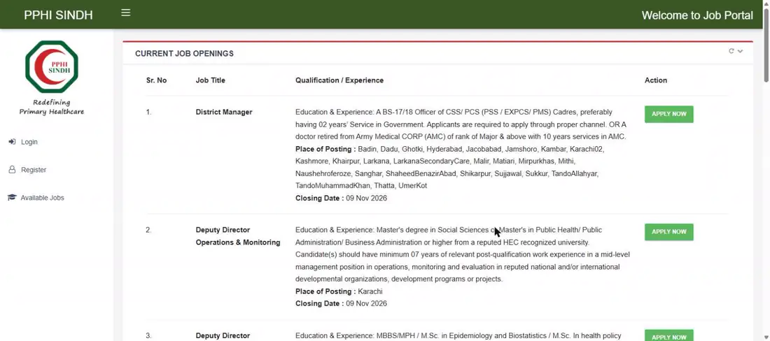
Task: Click the Deputy Director Operations & Monitoring title
Action: coord(238,236)
